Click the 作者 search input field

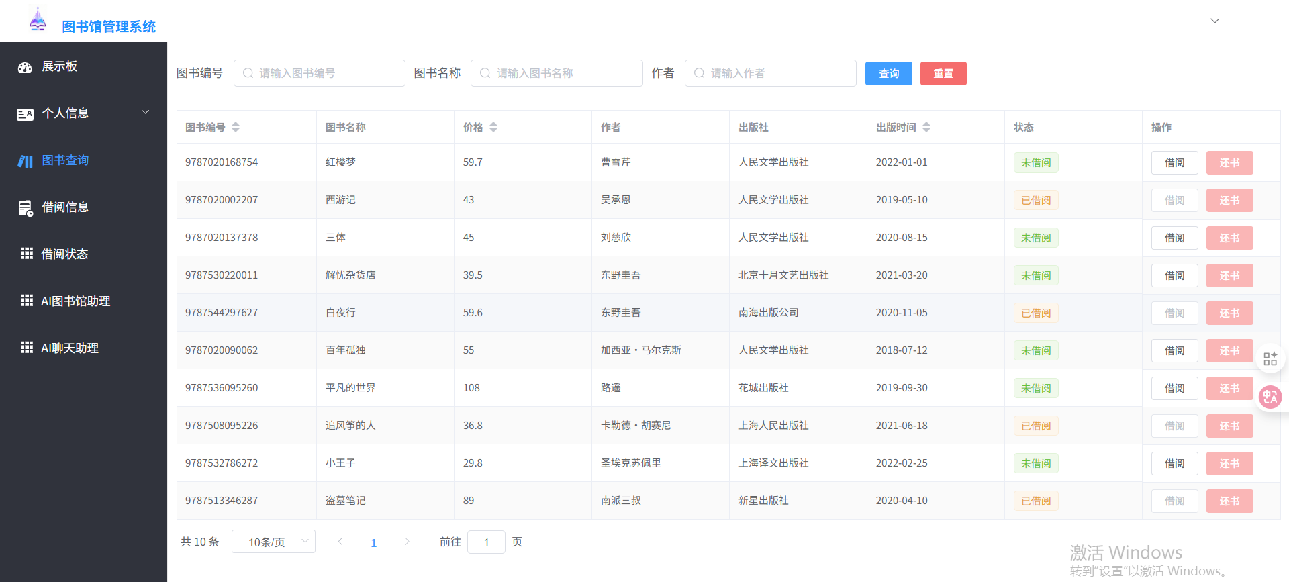pyautogui.click(x=771, y=73)
